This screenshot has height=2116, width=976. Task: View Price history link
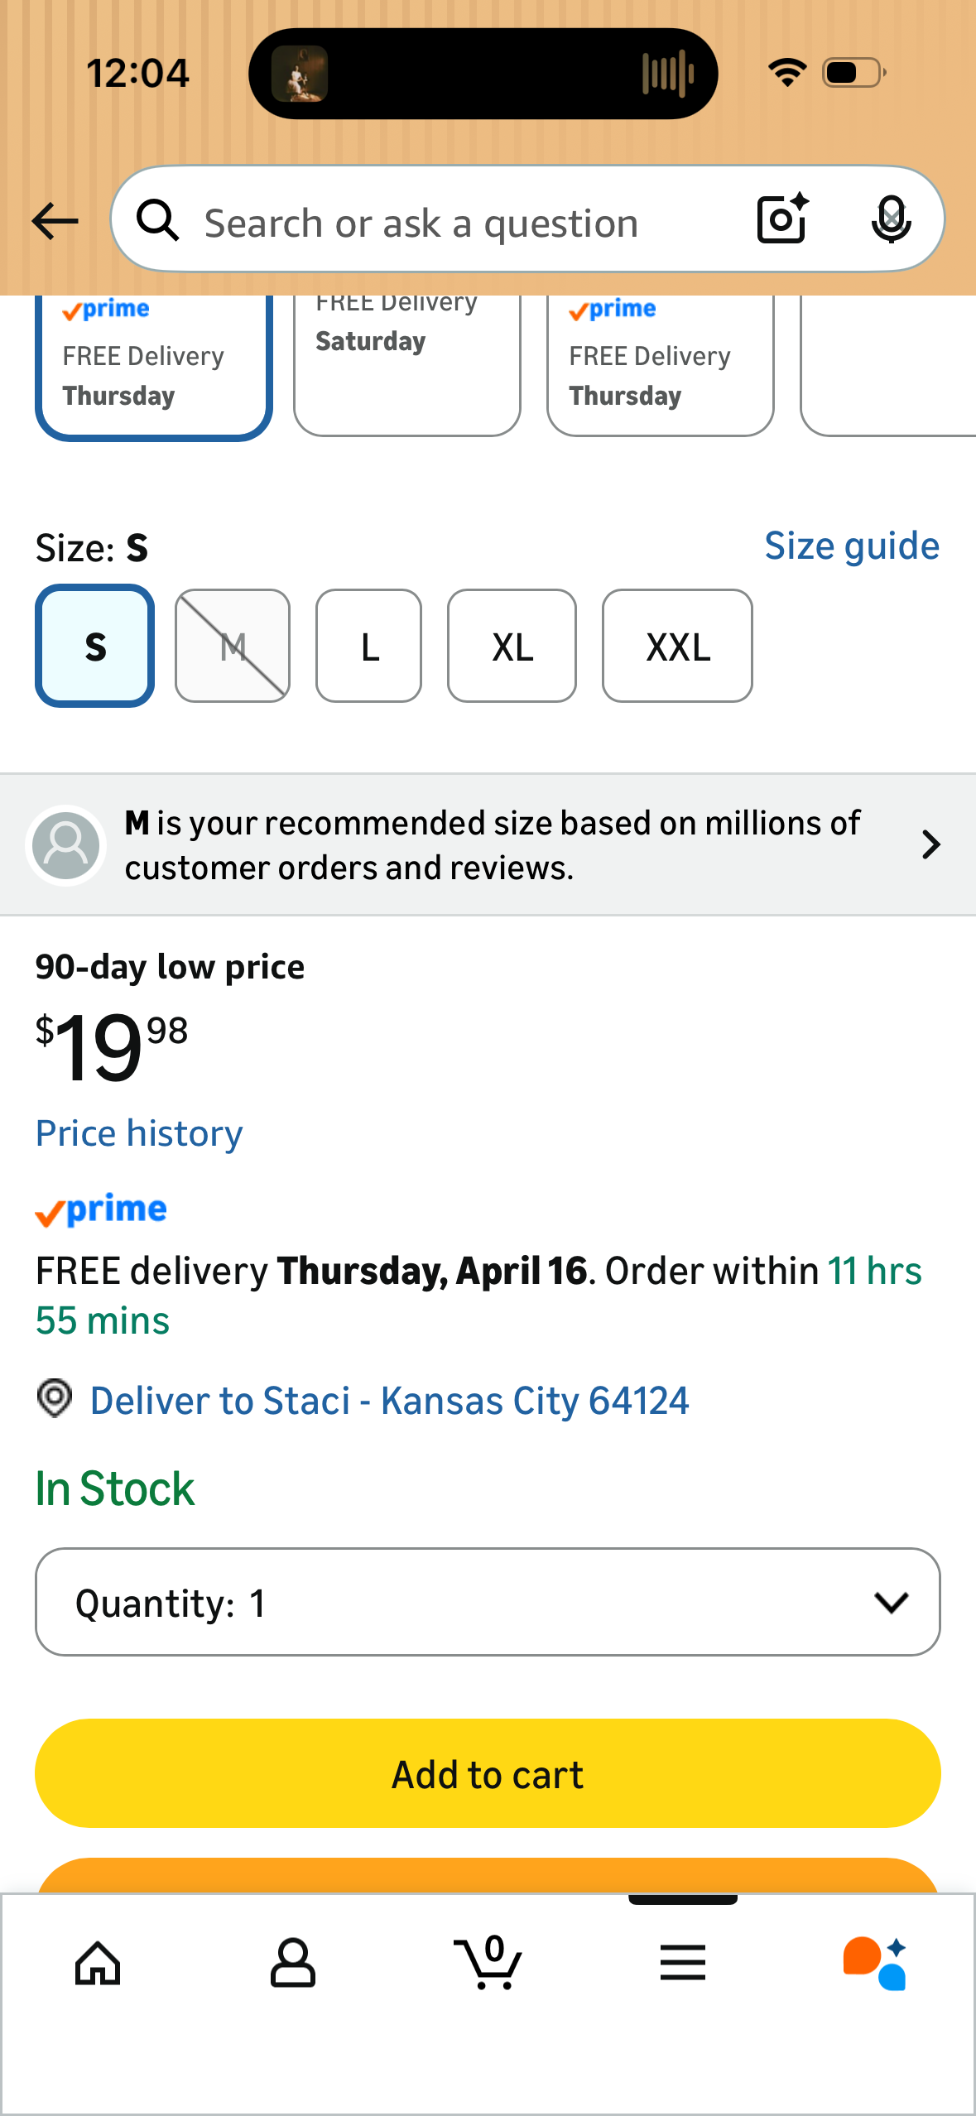139,1133
